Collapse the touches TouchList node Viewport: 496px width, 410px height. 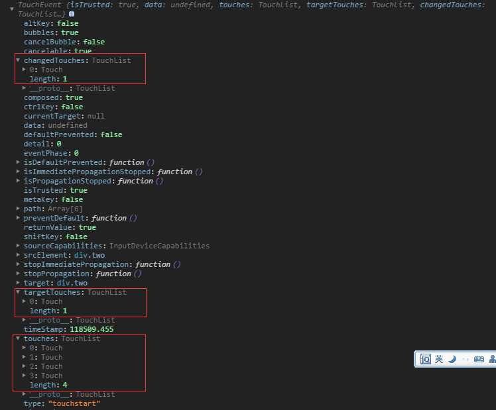pyautogui.click(x=18, y=338)
